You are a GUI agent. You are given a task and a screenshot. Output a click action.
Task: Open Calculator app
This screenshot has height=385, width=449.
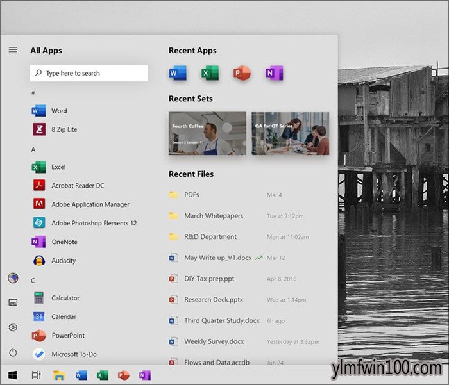[x=56, y=298]
